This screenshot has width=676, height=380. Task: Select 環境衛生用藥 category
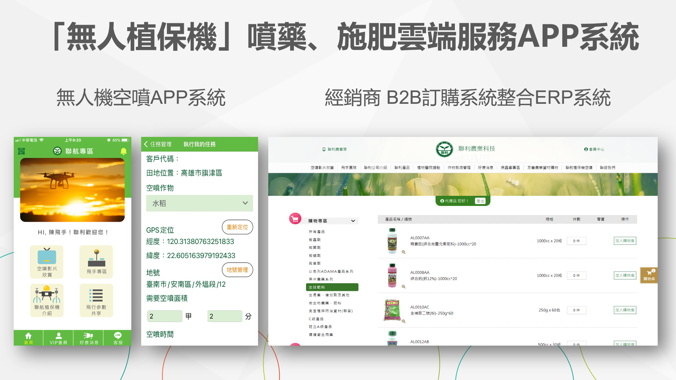click(321, 335)
